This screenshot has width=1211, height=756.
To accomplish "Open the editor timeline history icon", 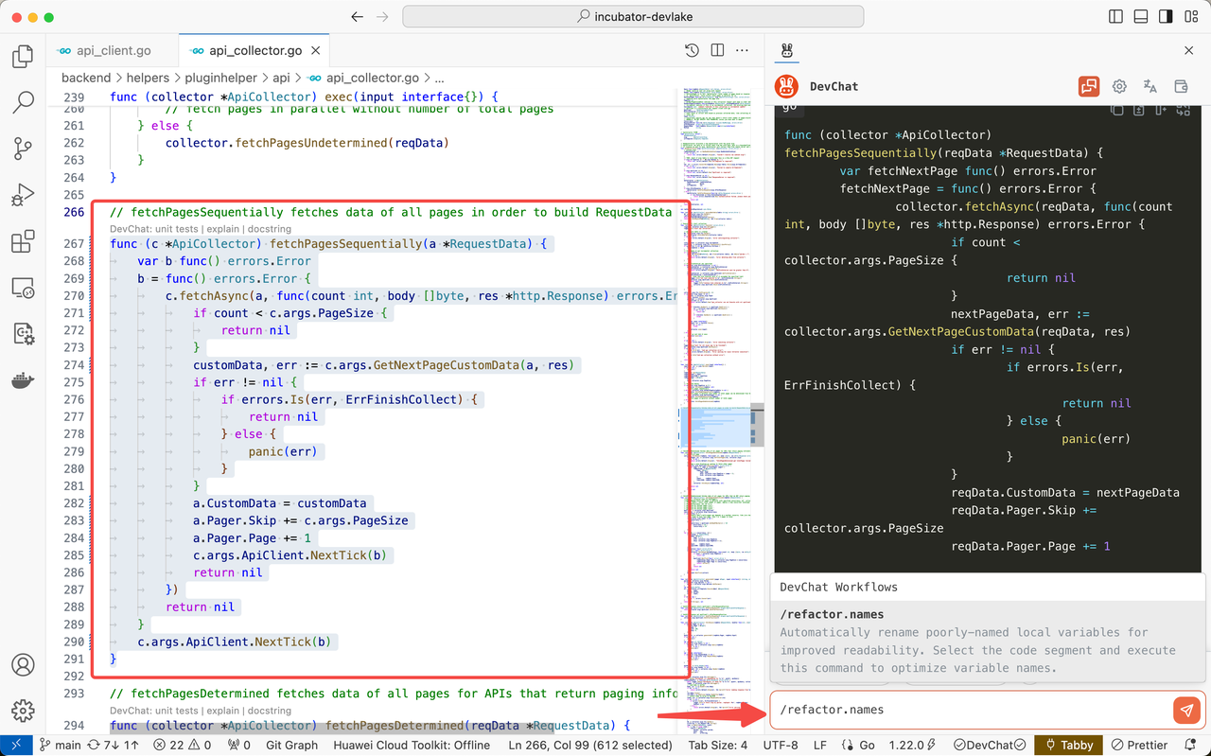I will coord(692,50).
